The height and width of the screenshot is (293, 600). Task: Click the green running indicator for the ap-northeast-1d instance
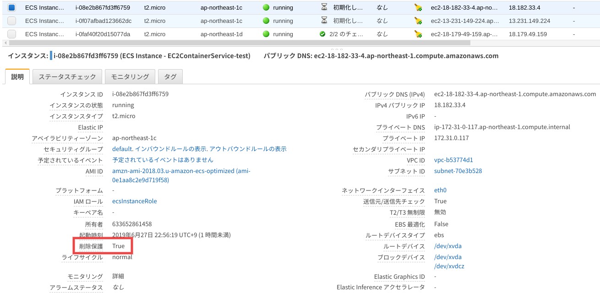266,34
